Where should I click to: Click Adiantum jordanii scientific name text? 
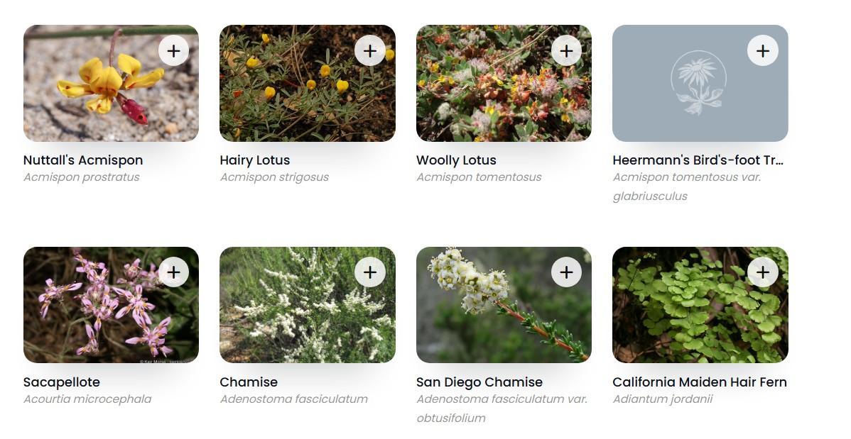pyautogui.click(x=662, y=399)
